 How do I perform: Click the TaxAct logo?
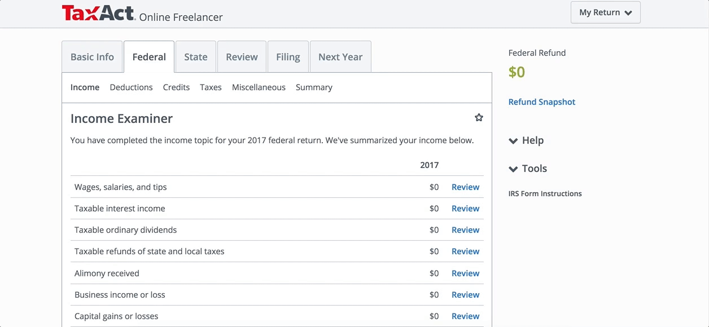pos(99,14)
